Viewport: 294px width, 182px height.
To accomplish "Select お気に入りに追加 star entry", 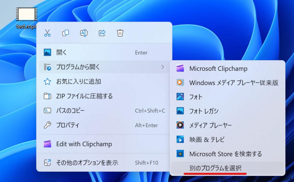I will tap(78, 82).
